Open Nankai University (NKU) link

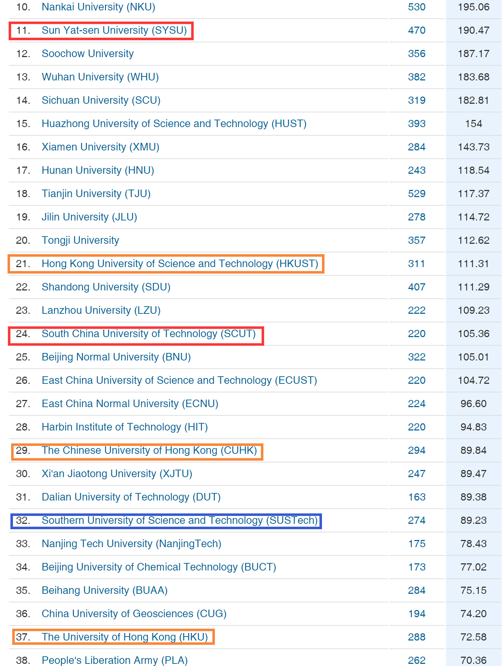(x=98, y=7)
